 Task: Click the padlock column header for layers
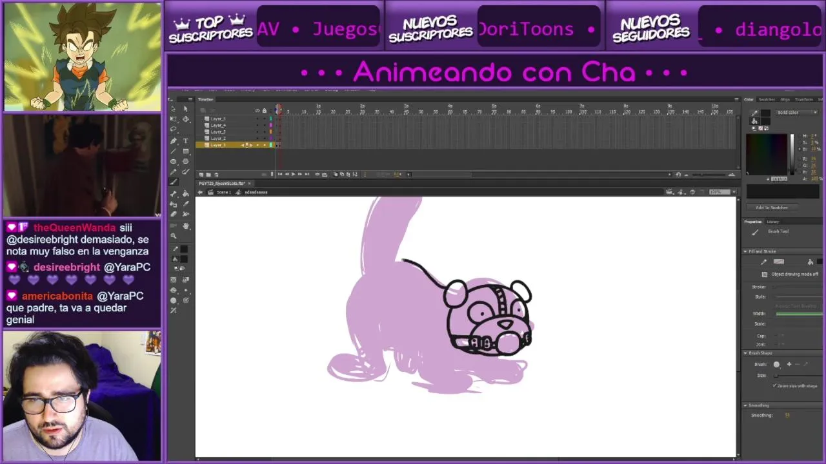pos(265,111)
